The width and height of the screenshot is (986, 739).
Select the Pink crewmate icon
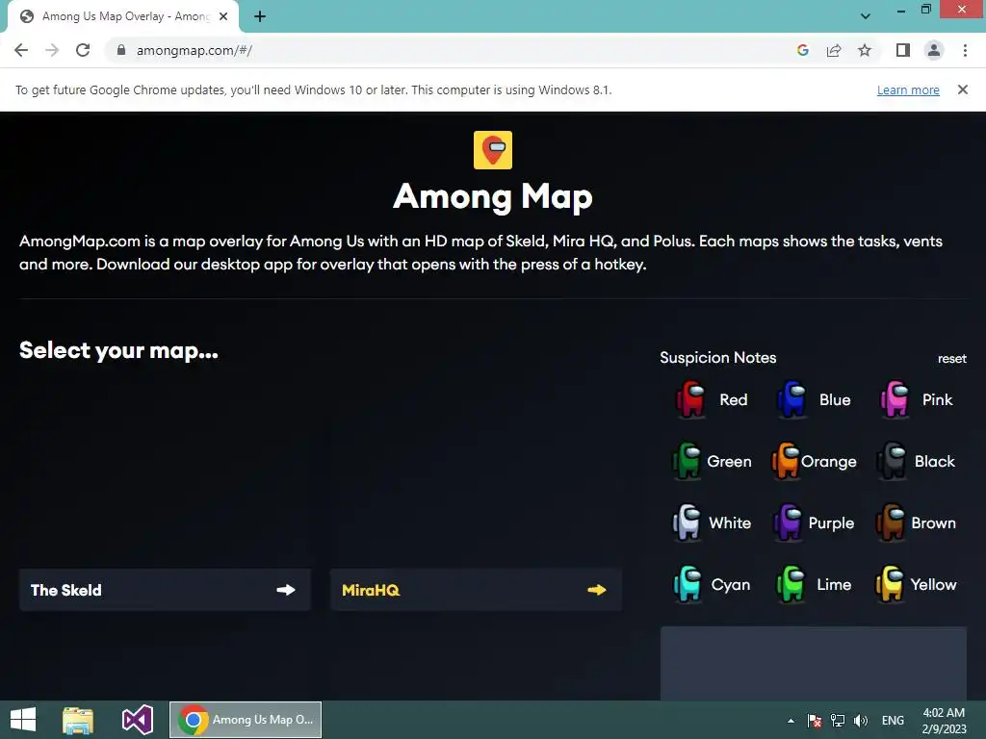[x=895, y=399]
